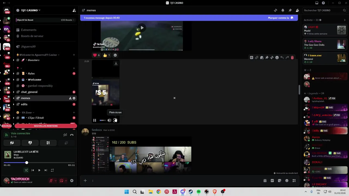Share your screen in voice panel

coord(30,143)
